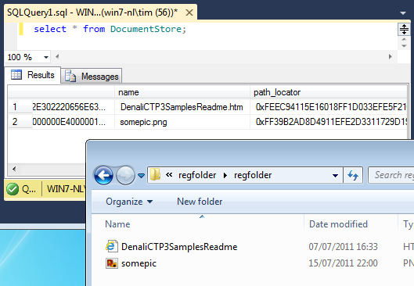Click the last regfolder breadcrumb
The width and height of the screenshot is (414, 286).
point(253,175)
